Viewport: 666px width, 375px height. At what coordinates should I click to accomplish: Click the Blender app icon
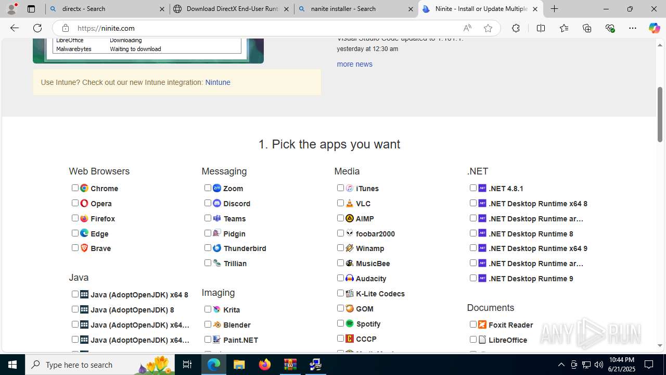pyautogui.click(x=217, y=324)
